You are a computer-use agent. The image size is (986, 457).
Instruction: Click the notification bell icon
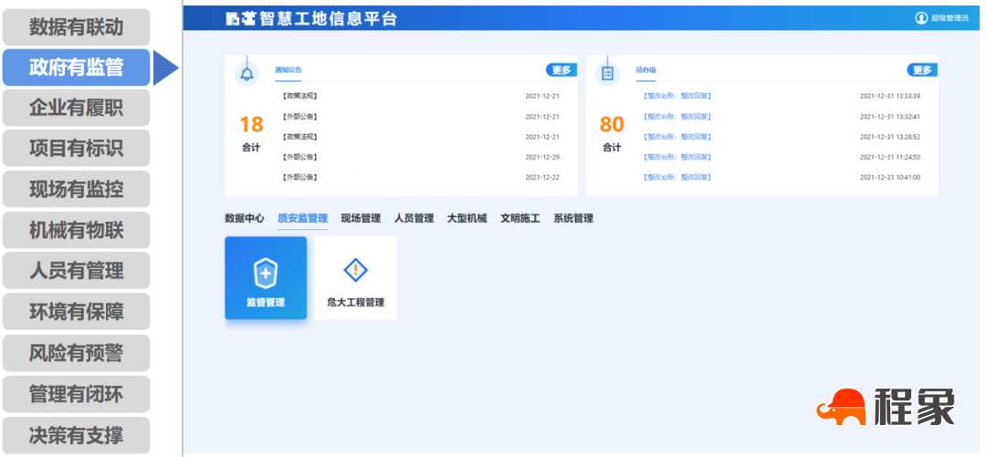point(246,75)
